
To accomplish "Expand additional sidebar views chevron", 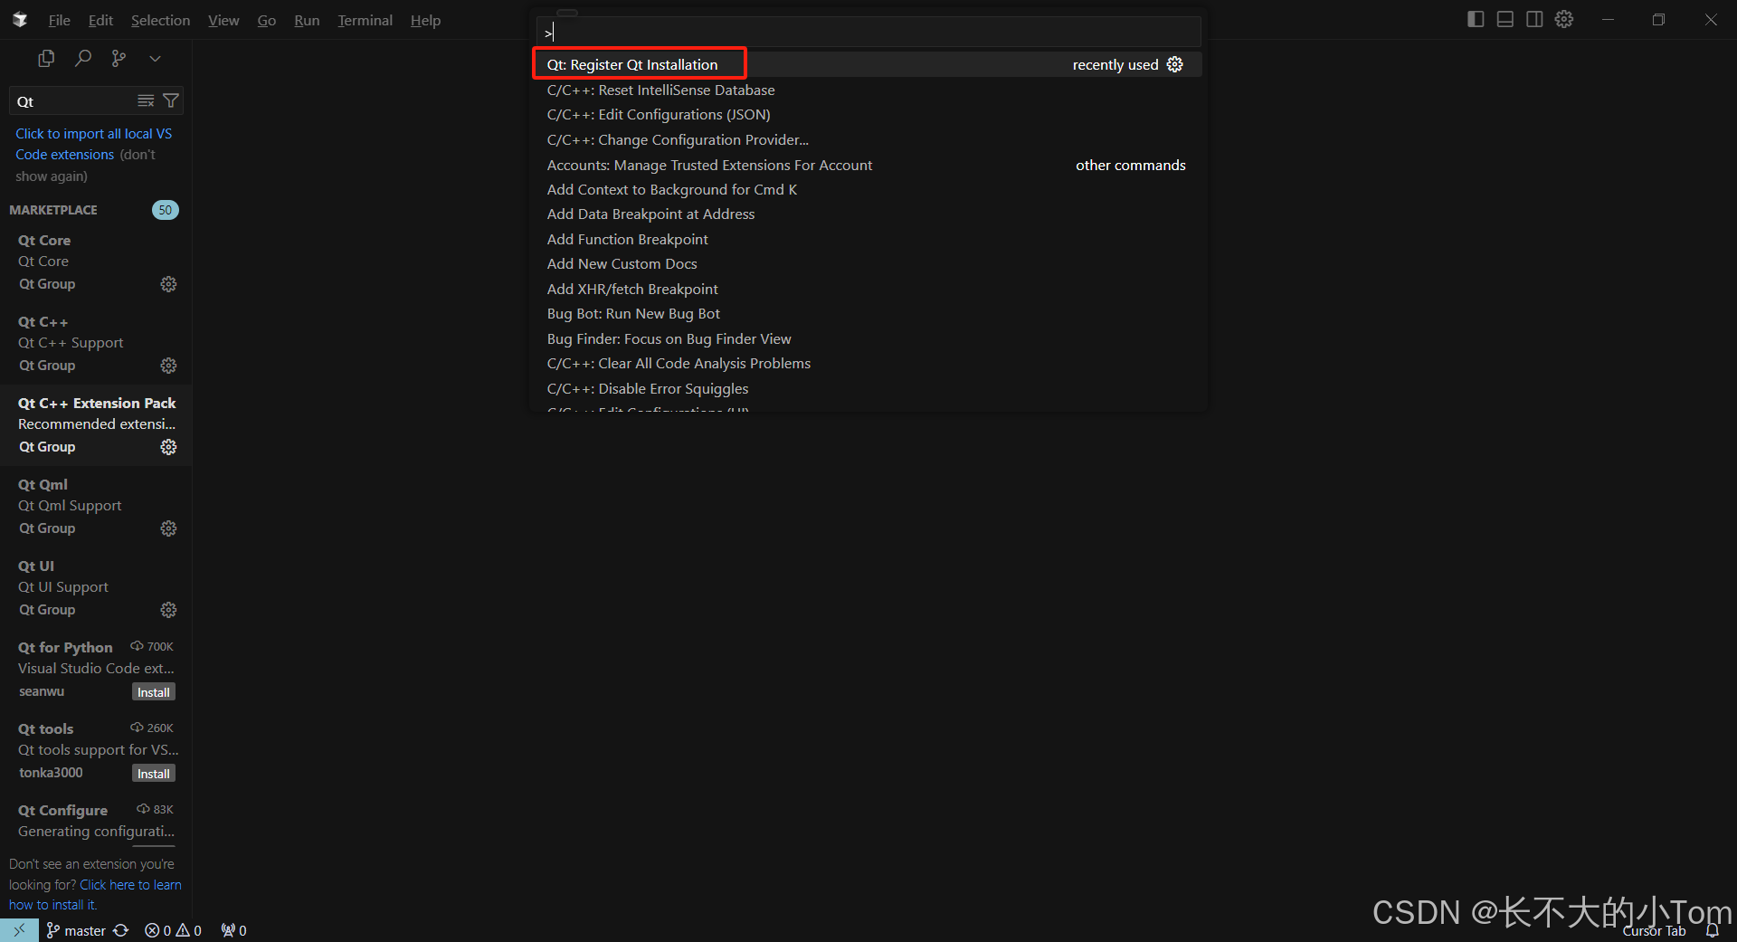I will point(155,58).
